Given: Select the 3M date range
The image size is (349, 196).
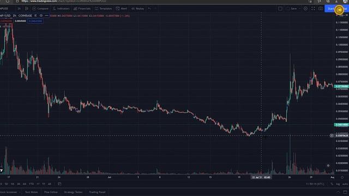Looking at the screenshot, I should (19, 184).
